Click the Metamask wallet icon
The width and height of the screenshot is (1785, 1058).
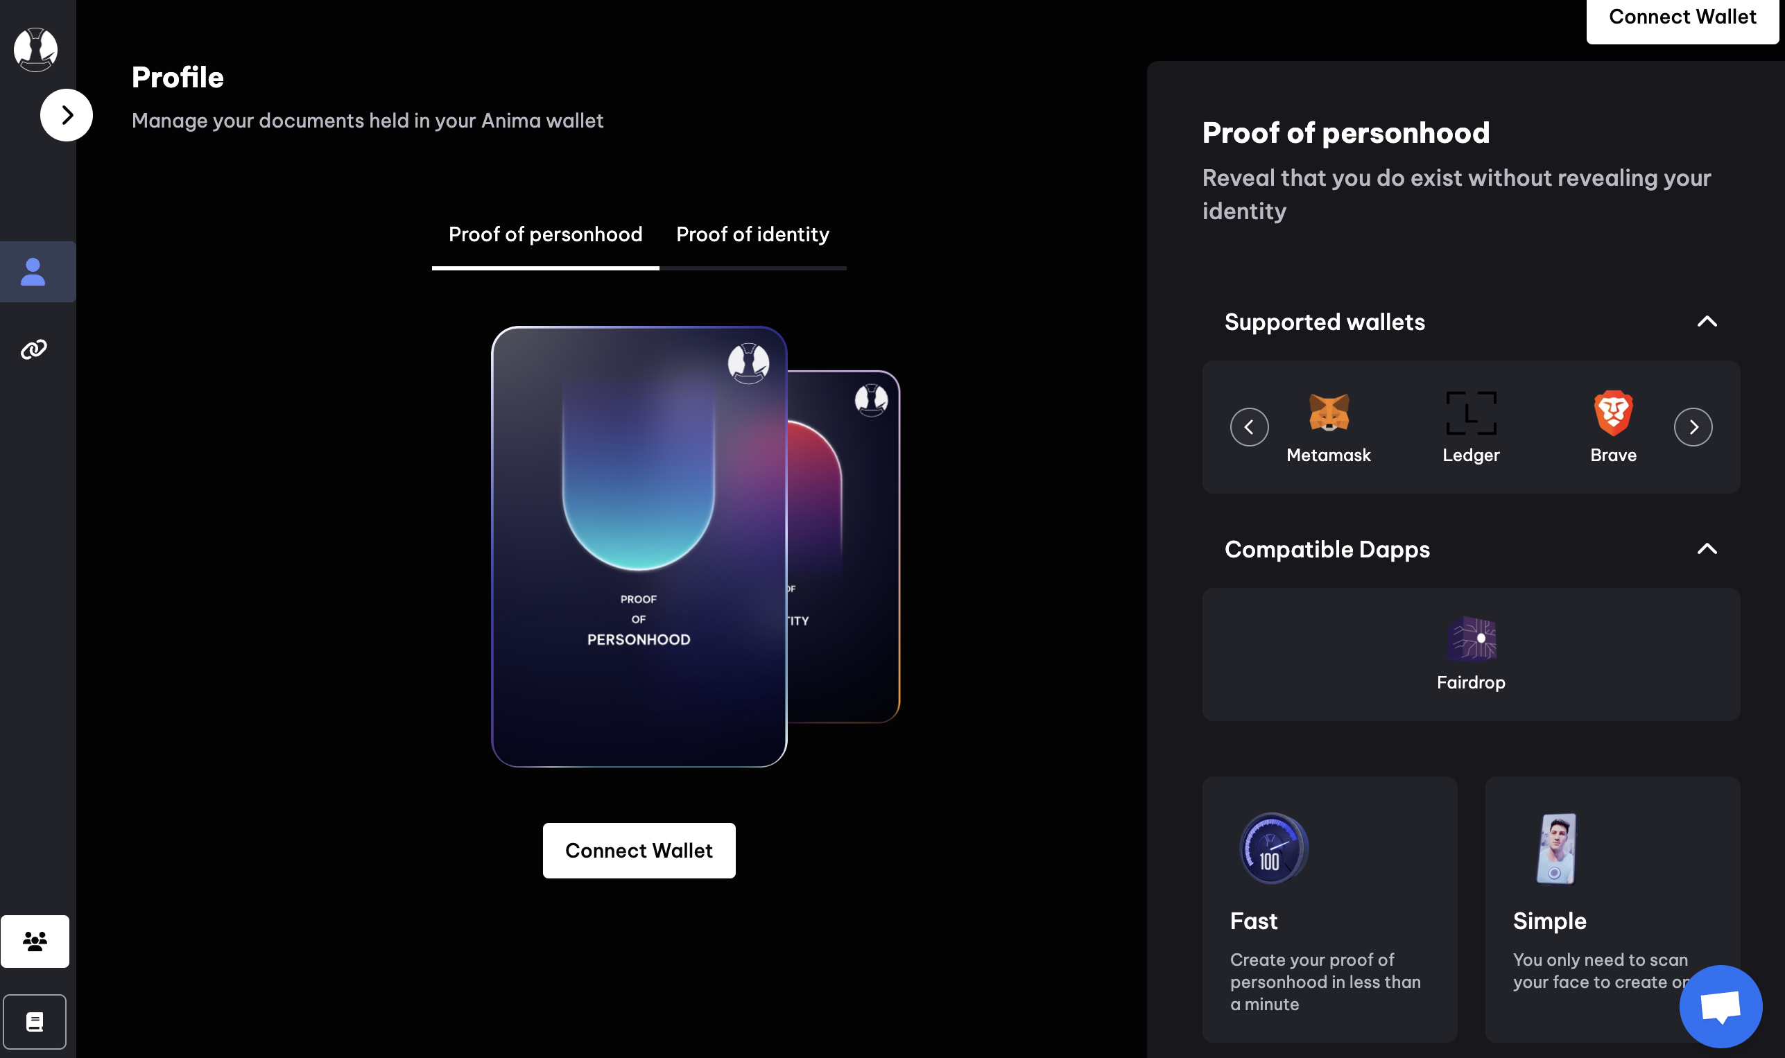tap(1329, 412)
